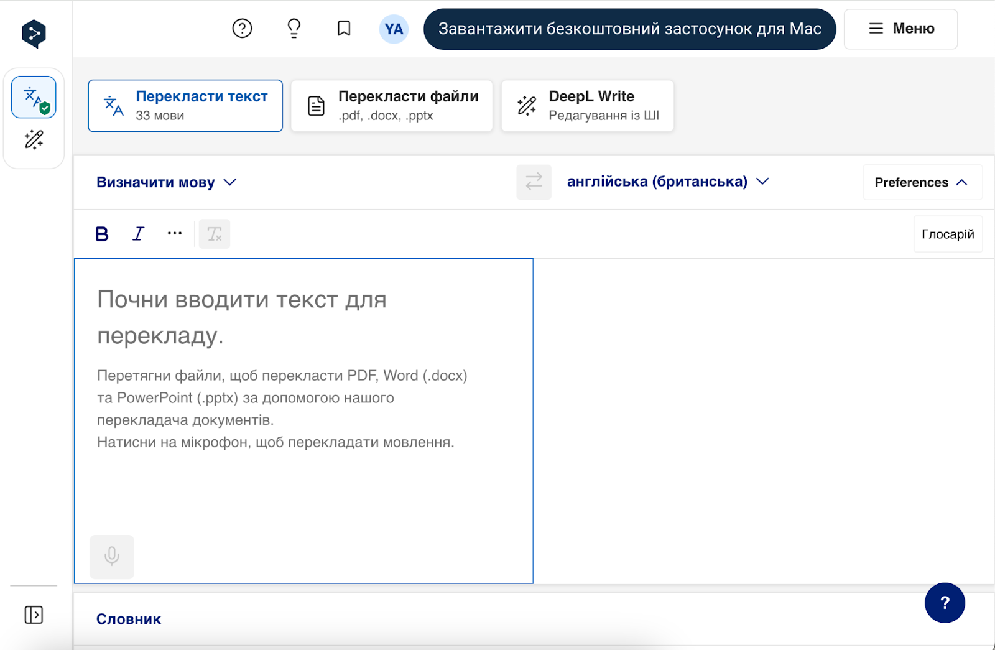The image size is (995, 650).
Task: Open the help question mark icon in header
Action: point(242,29)
